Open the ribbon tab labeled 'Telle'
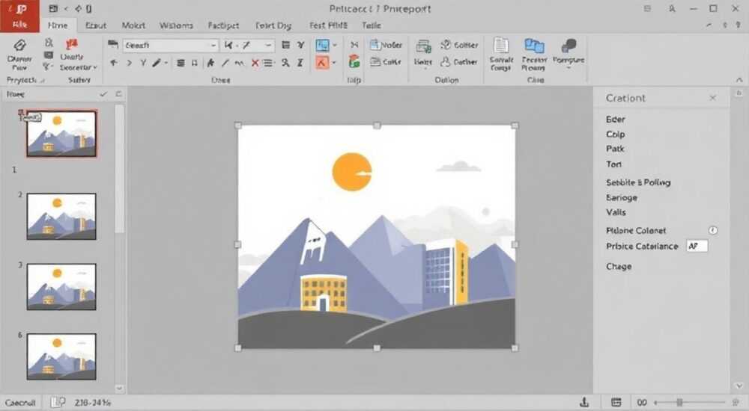 [372, 25]
